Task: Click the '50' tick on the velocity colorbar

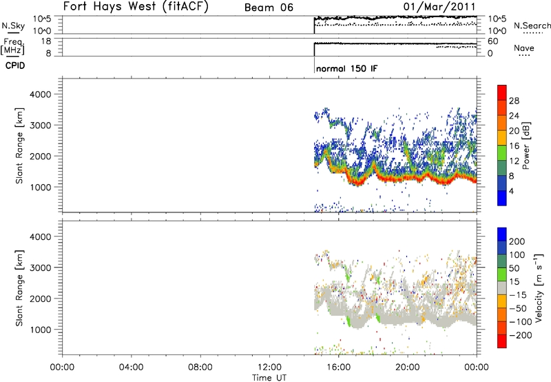Action: 514,268
